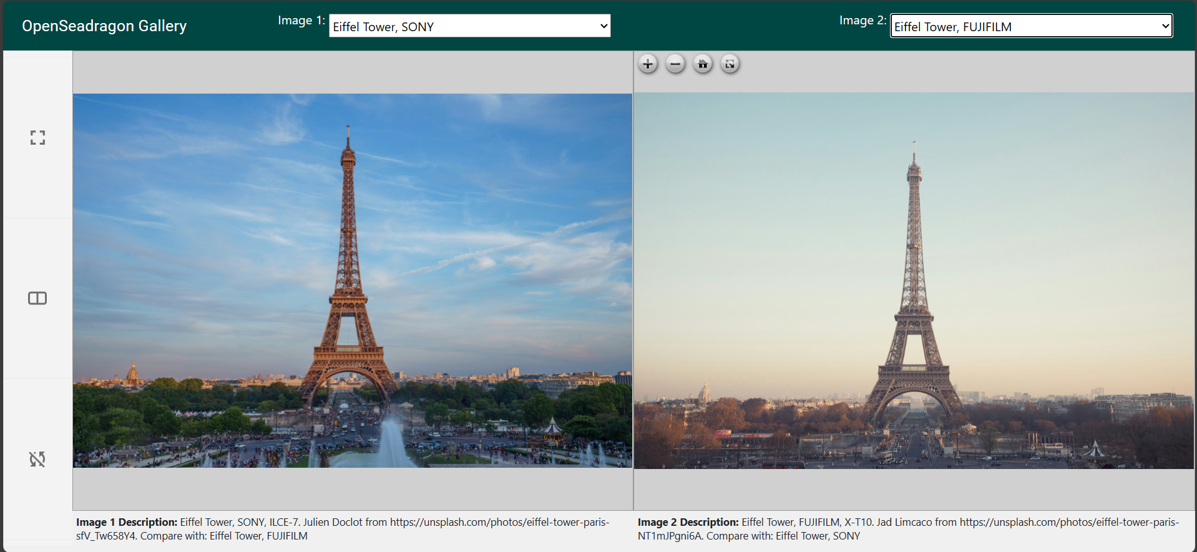Click the Image 2 label text
The height and width of the screenshot is (552, 1197).
[x=862, y=21]
